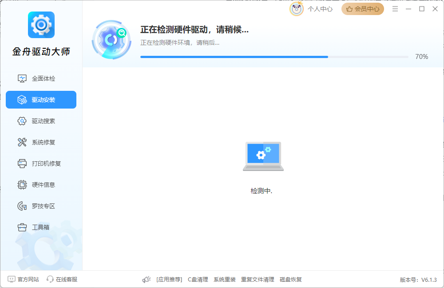Image resolution: width=444 pixels, height=288 pixels.
Task: Click the laptop detection illustration
Action: pos(263,156)
